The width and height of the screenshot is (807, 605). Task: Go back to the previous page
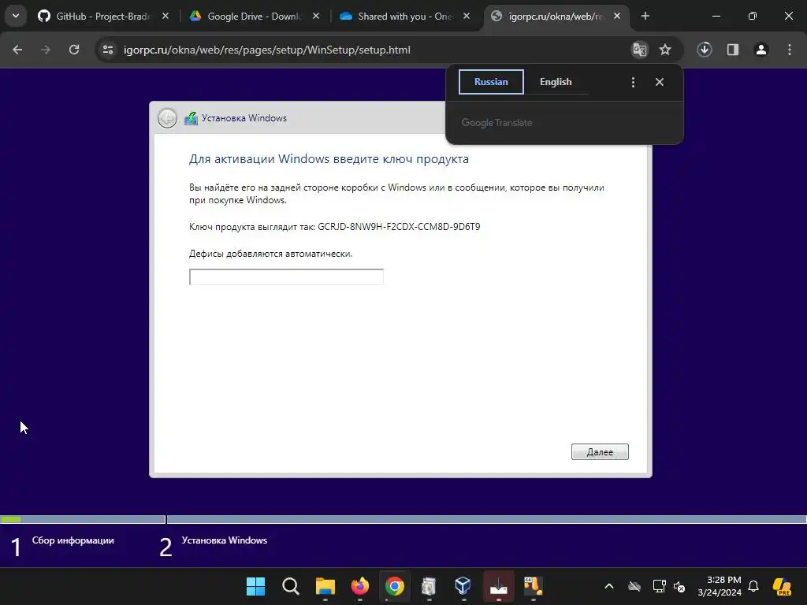[x=17, y=50]
